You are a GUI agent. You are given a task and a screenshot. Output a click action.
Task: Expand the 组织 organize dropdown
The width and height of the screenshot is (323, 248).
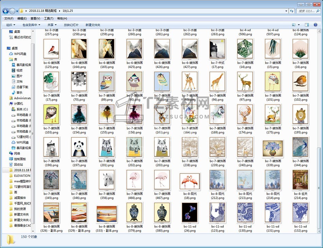click(x=11, y=25)
